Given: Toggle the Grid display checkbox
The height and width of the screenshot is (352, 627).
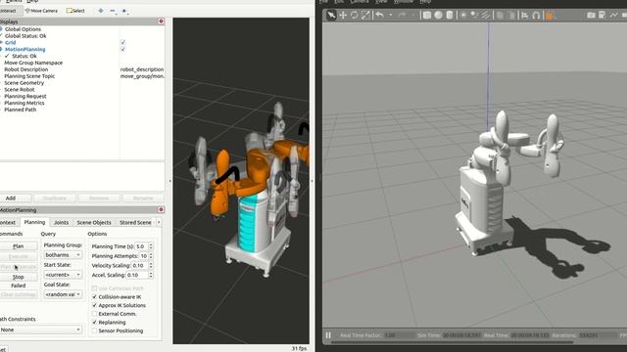Looking at the screenshot, I should pyautogui.click(x=122, y=42).
